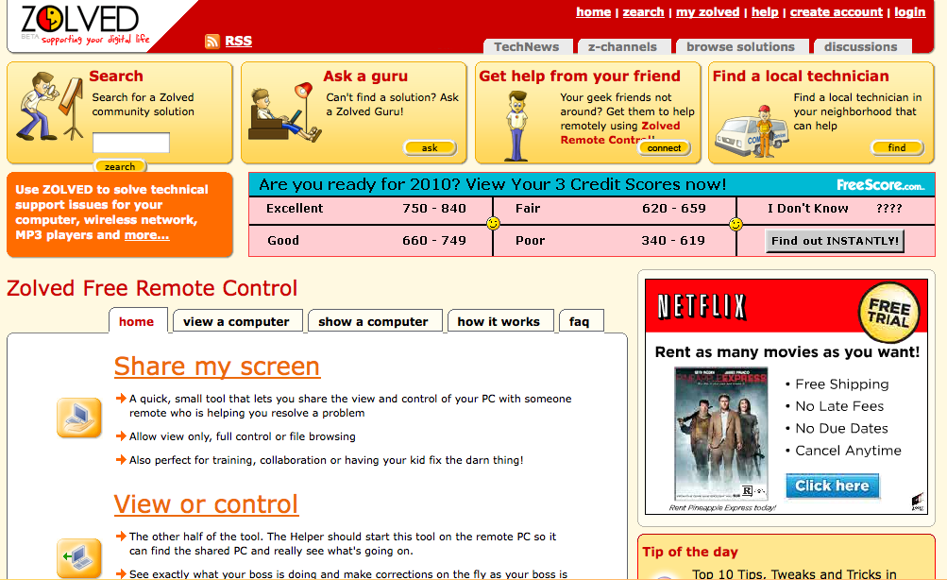Click the yellow zearch button
This screenshot has width=947, height=580.
click(x=120, y=167)
